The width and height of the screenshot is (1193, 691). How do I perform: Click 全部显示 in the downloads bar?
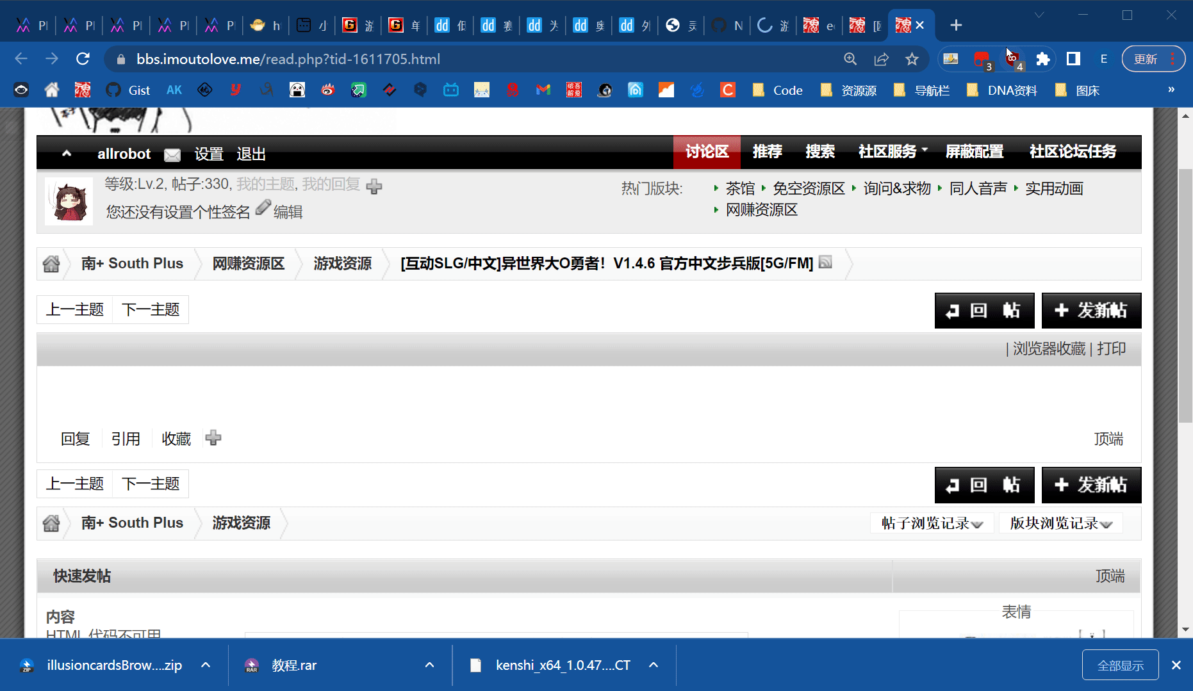click(1120, 665)
